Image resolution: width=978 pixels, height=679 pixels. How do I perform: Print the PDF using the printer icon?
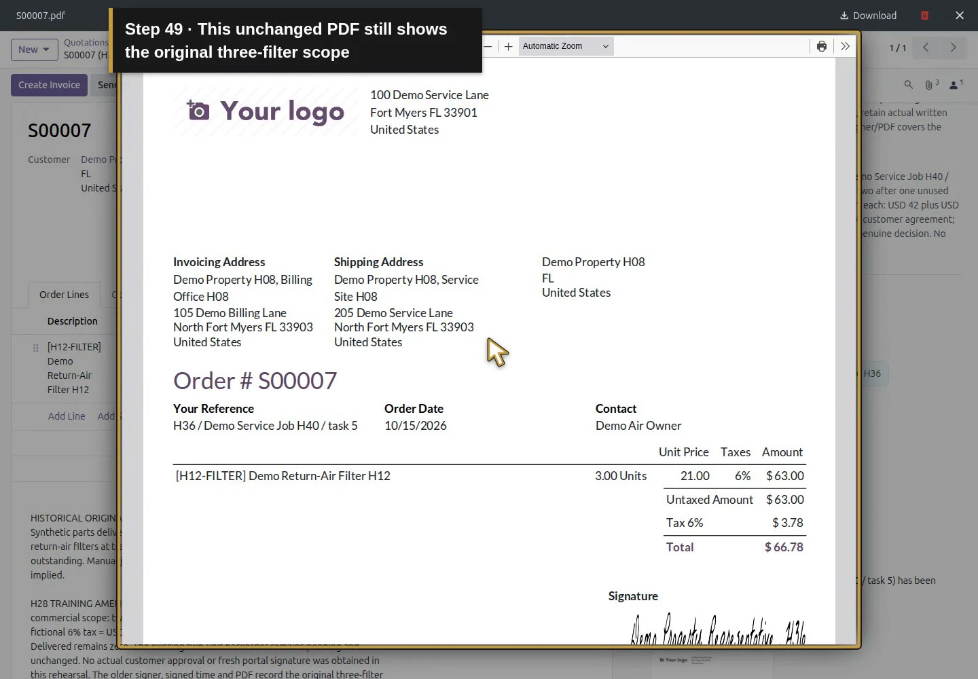(x=822, y=46)
